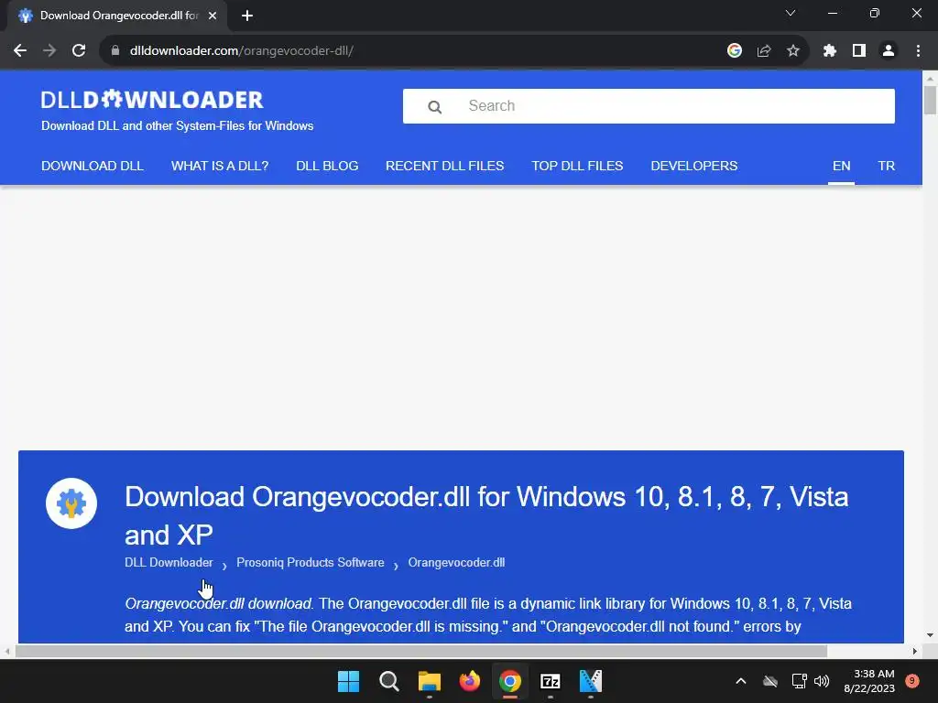This screenshot has height=703, width=938.
Task: Launch Firefox from the taskbar
Action: click(x=470, y=681)
